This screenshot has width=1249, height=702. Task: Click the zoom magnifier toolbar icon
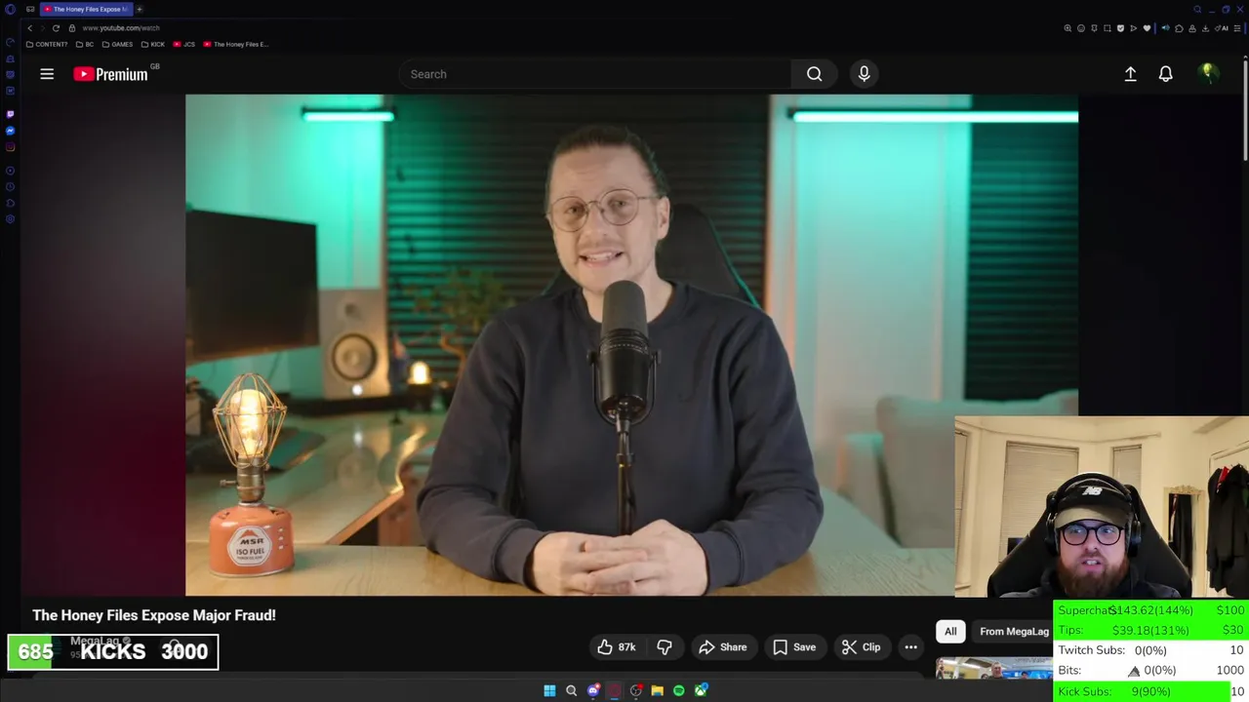(1068, 28)
